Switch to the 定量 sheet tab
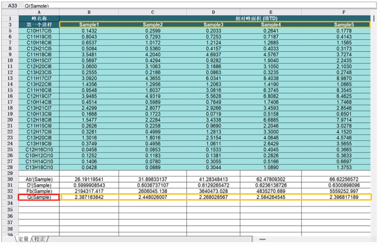Screen dimensions: 379x246 pyautogui.click(x=23, y=239)
